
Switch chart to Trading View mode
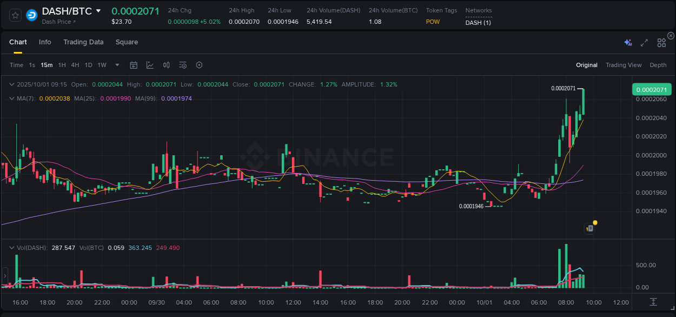coord(624,64)
